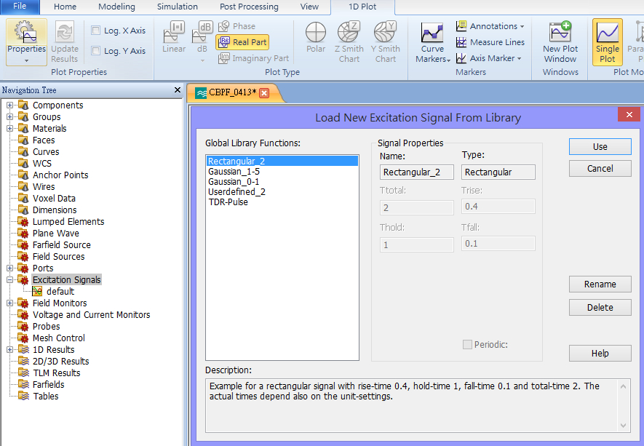Viewport: 644px width, 446px height.
Task: Choose the Real Part plot type
Action: coord(242,42)
